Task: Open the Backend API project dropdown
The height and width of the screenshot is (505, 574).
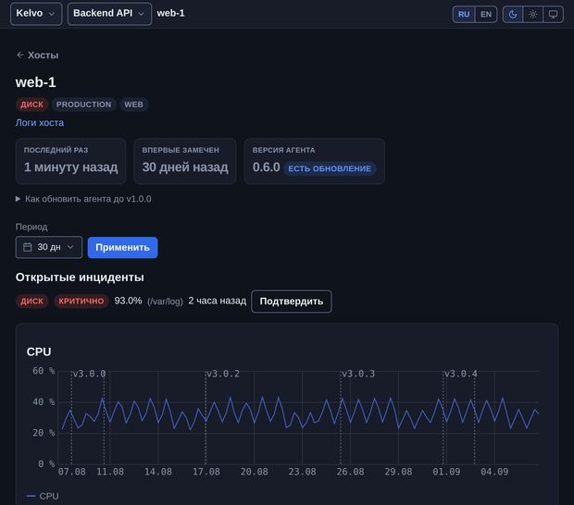Action: pos(109,14)
